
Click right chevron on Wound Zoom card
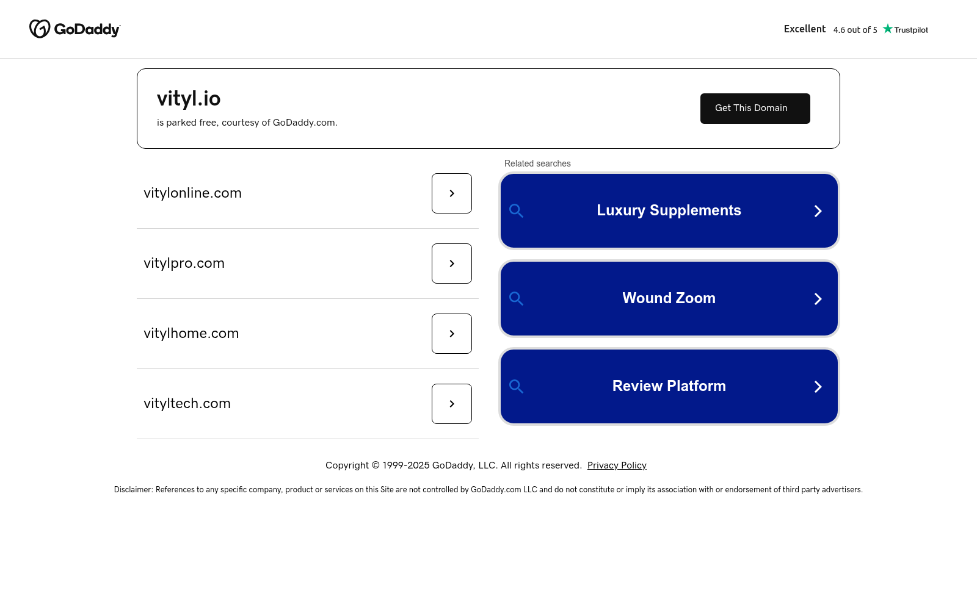[x=818, y=299]
